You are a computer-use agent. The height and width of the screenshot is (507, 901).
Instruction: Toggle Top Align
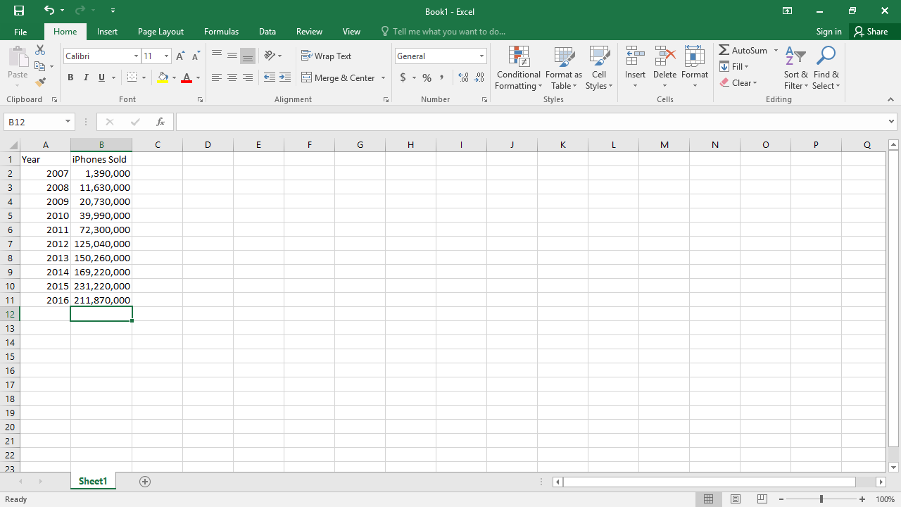click(217, 56)
